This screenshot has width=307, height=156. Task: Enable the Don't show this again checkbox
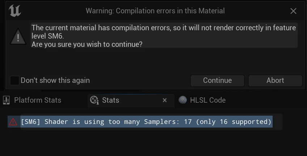(14, 80)
